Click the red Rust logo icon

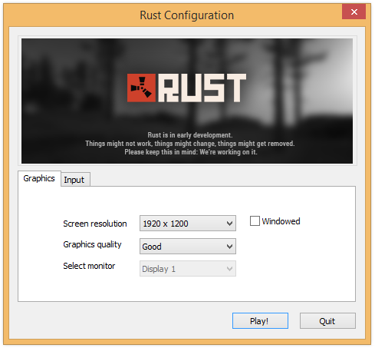[x=141, y=88]
